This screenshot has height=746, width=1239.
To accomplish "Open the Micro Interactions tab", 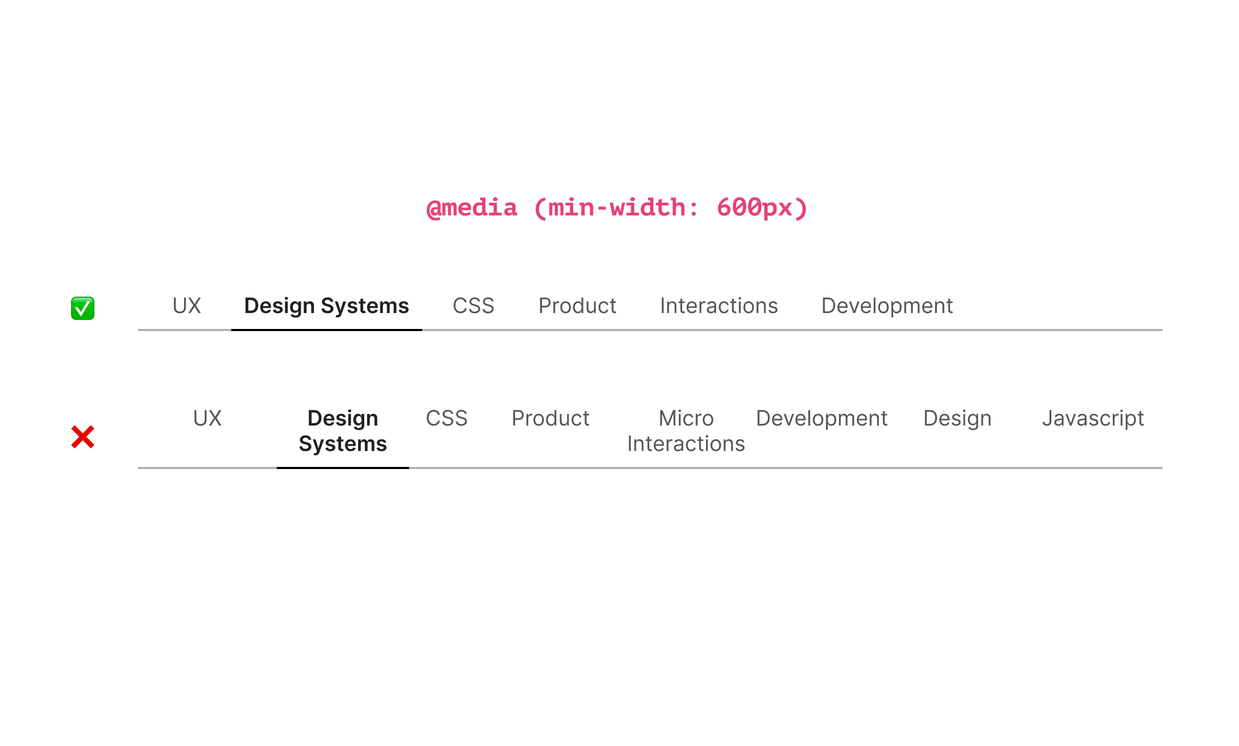I will (686, 431).
